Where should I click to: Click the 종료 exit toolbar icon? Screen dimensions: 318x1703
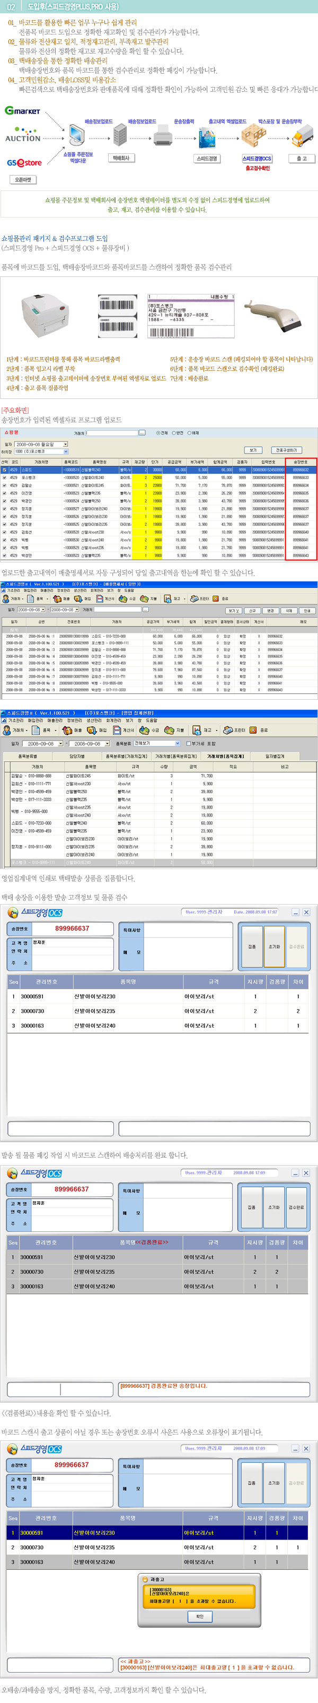pyautogui.click(x=220, y=598)
